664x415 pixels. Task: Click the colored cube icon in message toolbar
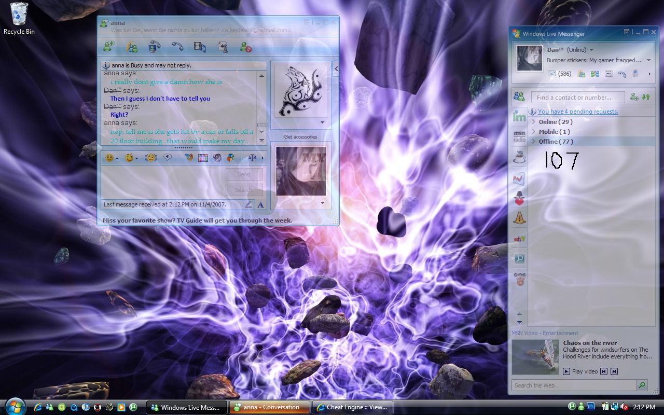231,158
